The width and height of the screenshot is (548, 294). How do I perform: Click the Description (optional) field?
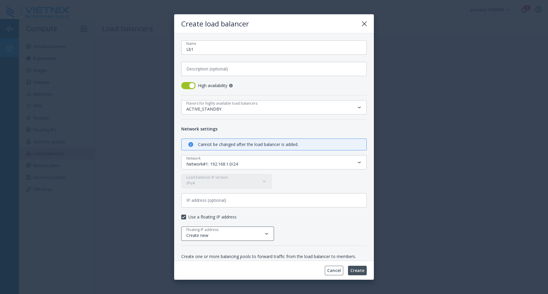click(x=274, y=69)
